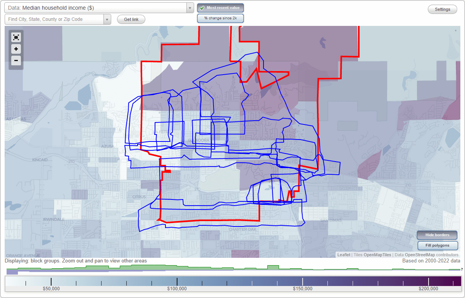Screen dimensions: 465x298
Task: Click the Get link button
Action: click(131, 19)
